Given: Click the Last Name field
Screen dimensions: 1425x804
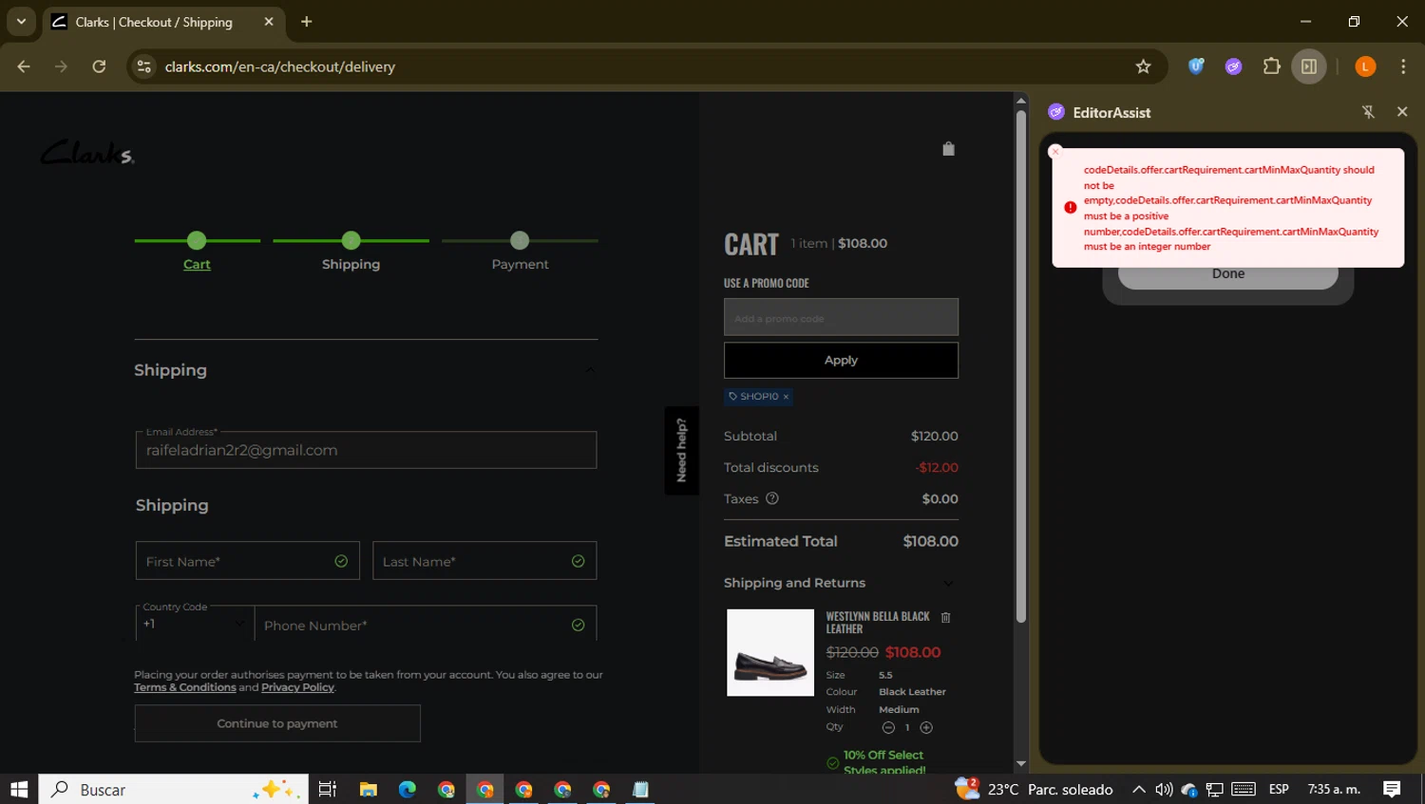Looking at the screenshot, I should 484,561.
